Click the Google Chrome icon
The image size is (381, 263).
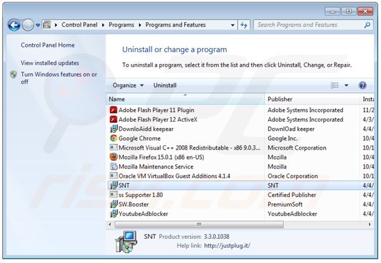[x=114, y=138]
